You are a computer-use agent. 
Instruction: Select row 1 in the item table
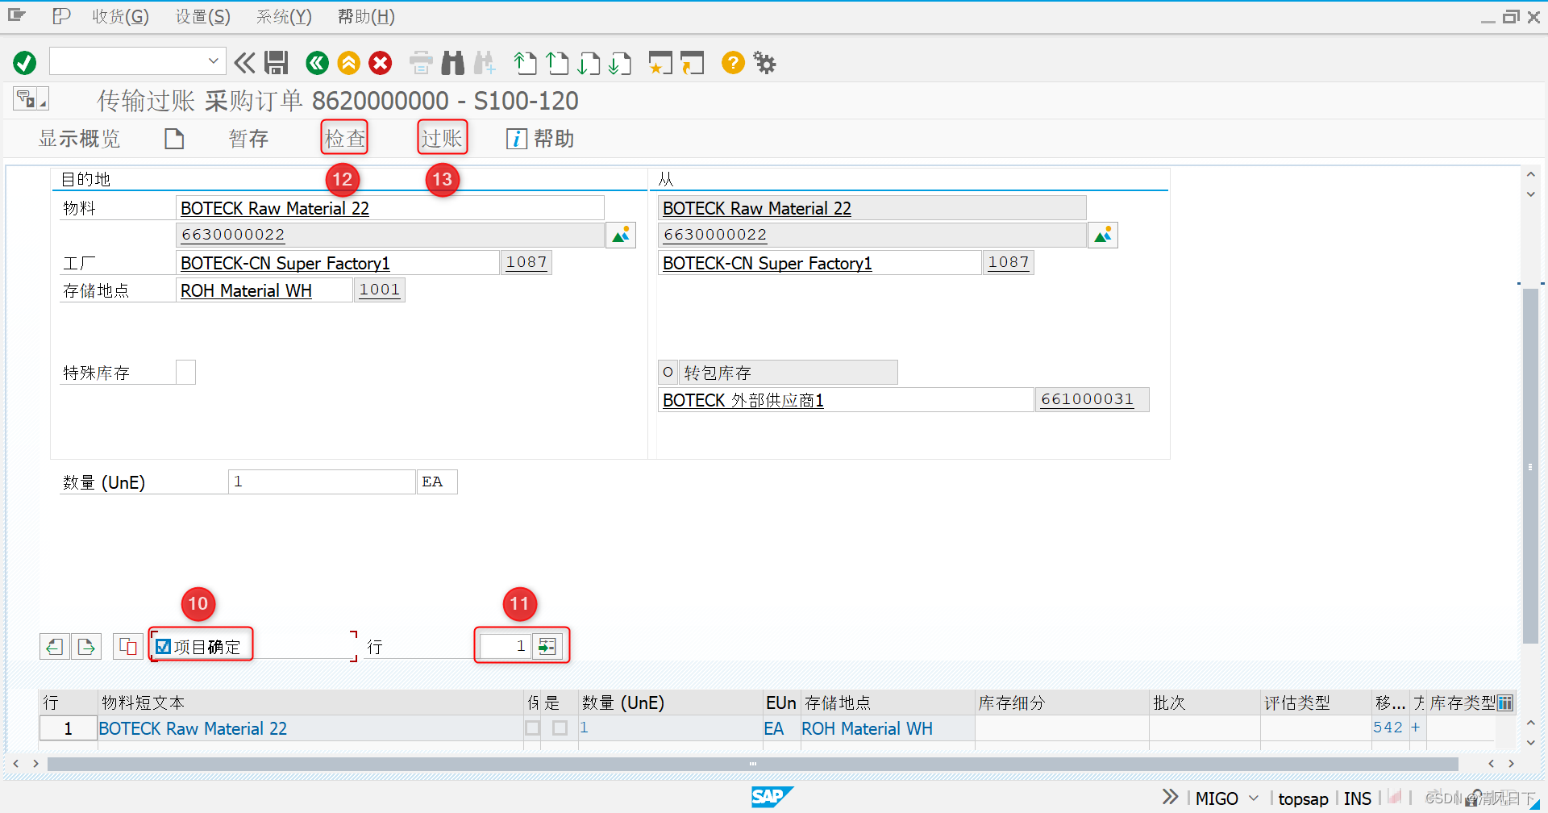(x=69, y=728)
